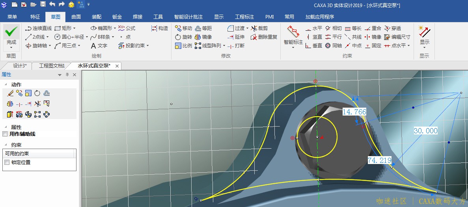Screen dimensions: 468x207
Task: Collapse the 动作 section in properties panel
Action: coord(6,85)
